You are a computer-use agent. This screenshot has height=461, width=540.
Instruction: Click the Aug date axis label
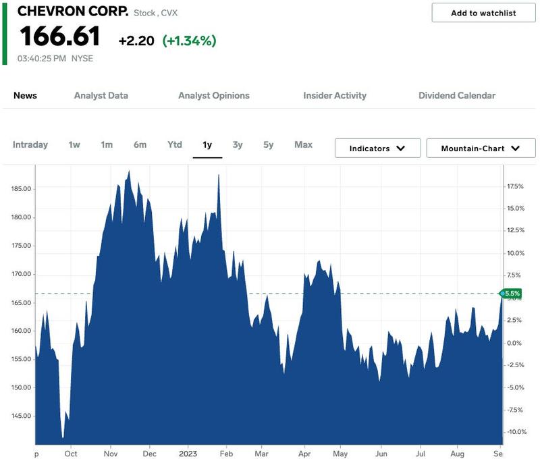click(x=458, y=454)
